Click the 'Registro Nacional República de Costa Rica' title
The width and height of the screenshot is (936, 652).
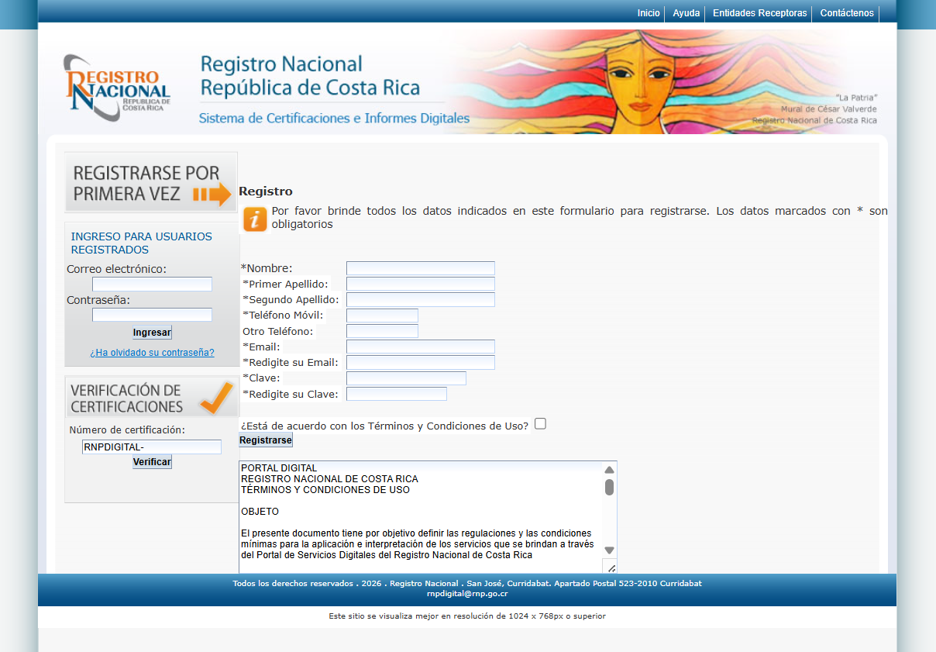[x=310, y=75]
